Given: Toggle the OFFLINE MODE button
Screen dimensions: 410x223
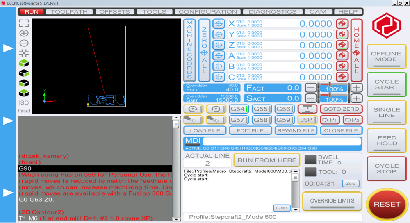Looking at the screenshot, I should tap(386, 57).
